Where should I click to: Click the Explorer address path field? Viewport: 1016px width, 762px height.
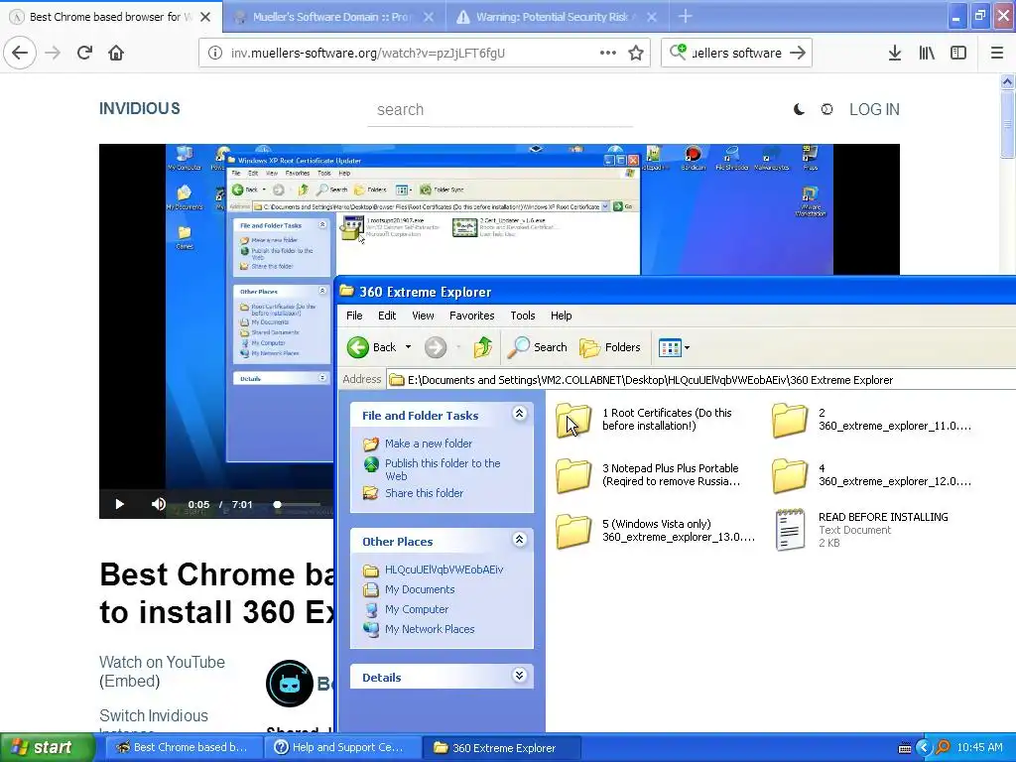coord(703,380)
